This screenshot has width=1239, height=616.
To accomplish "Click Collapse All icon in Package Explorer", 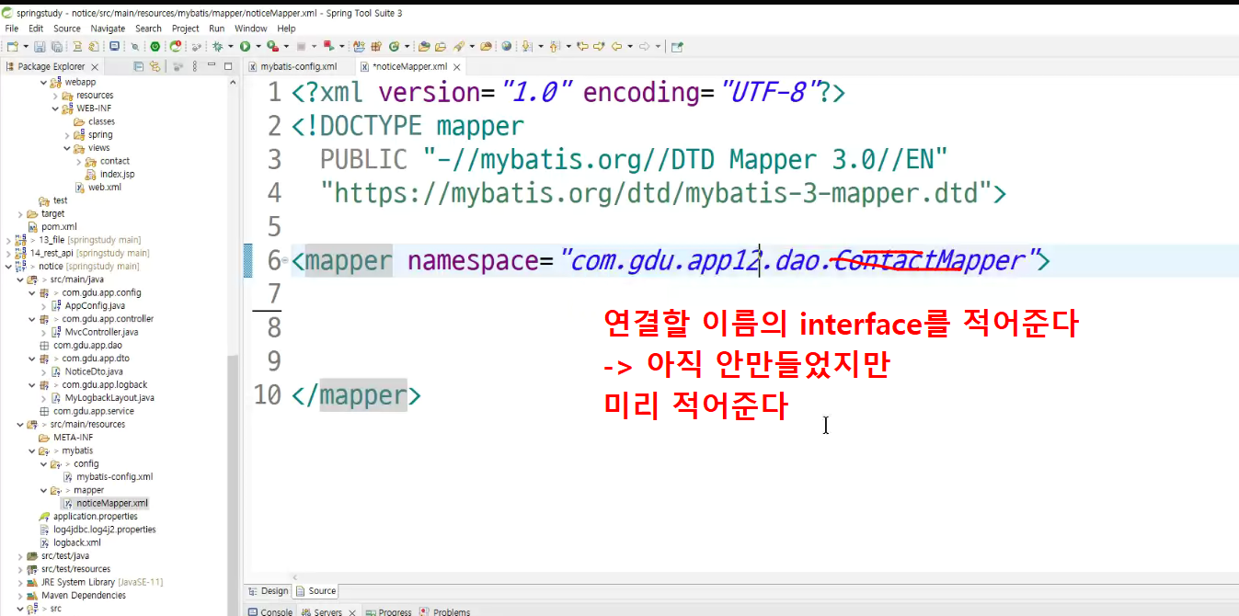I will click(139, 66).
